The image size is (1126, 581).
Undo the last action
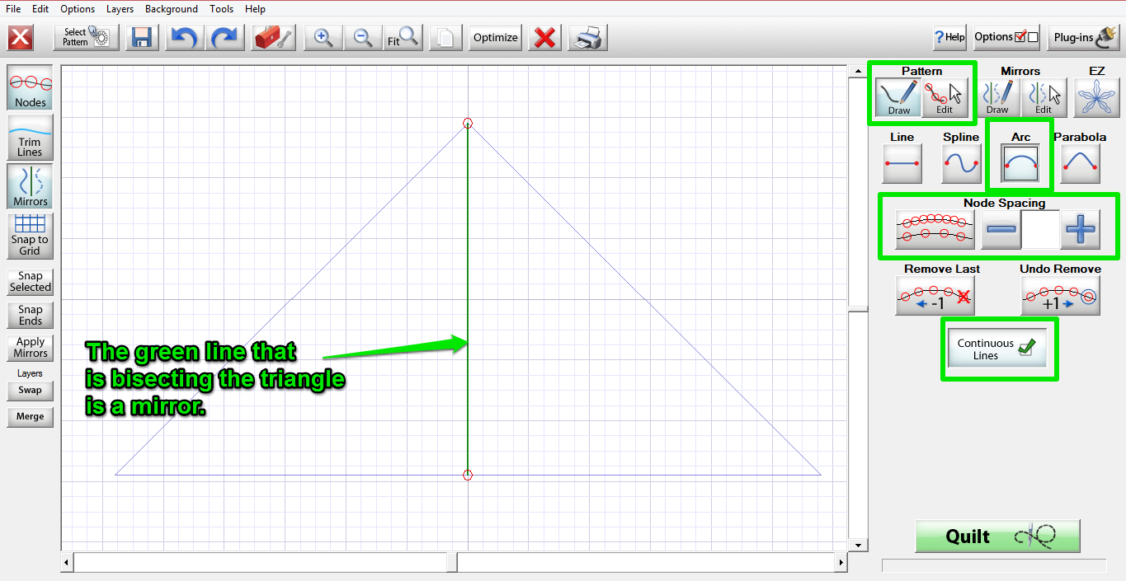tap(183, 37)
